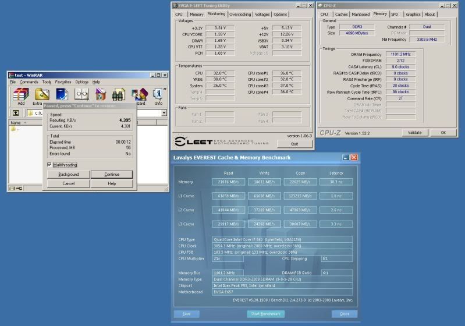Image resolution: width=465 pixels, height=326 pixels.
Task: Switch to the Mainboard tab in CPU-Z
Action: (x=361, y=14)
